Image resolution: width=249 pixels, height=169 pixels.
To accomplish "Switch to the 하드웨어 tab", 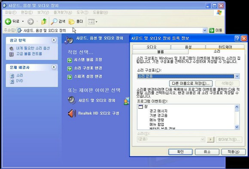I will (x=225, y=47).
